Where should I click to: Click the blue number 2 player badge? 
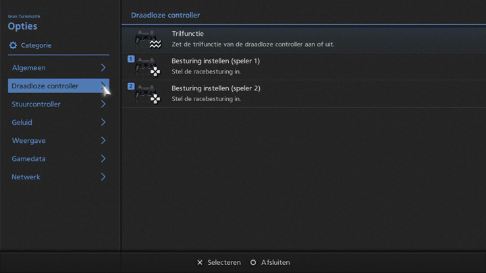[x=131, y=86]
